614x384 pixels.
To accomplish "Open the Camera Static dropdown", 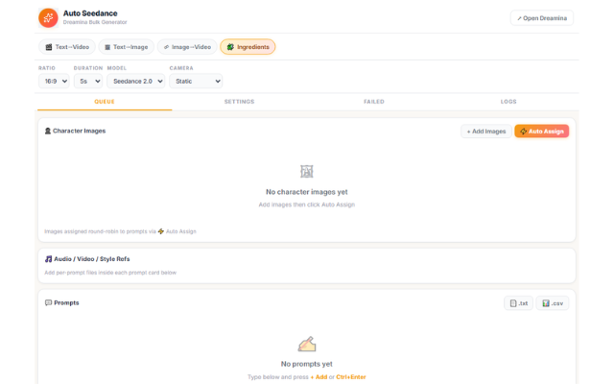I will [x=196, y=81].
